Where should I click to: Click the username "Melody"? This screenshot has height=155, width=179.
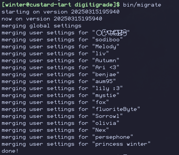[106, 47]
